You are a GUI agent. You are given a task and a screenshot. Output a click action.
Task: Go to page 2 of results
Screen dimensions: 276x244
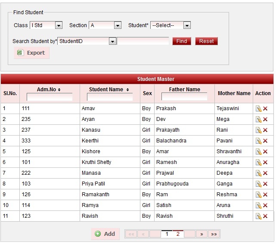tap(178, 234)
